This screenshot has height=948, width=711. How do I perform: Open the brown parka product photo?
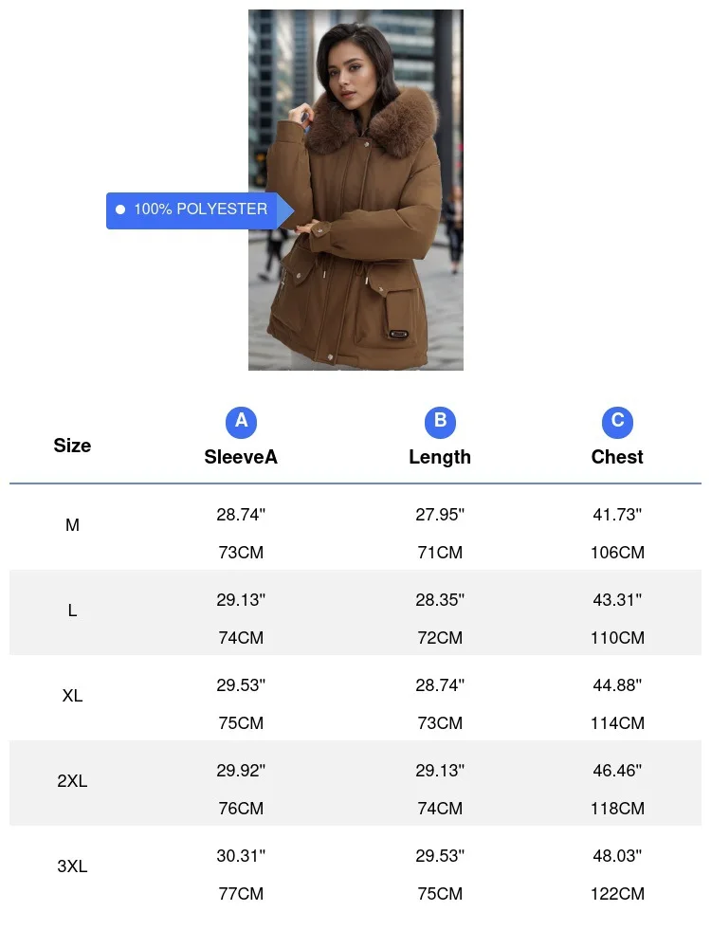(x=355, y=190)
